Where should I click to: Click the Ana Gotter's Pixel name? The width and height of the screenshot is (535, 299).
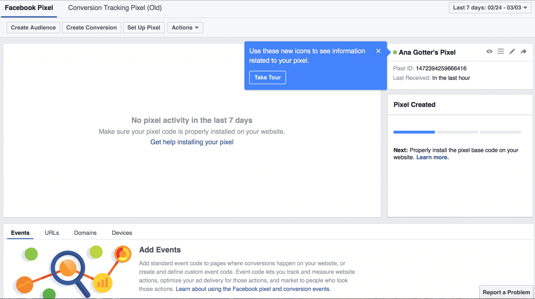click(427, 52)
